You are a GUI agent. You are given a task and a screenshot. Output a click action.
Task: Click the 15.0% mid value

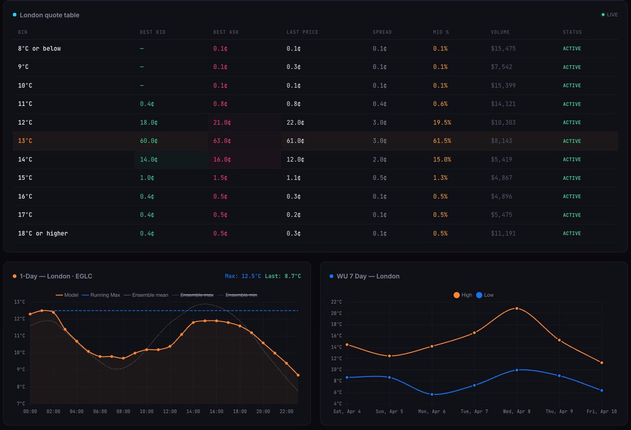tap(442, 159)
